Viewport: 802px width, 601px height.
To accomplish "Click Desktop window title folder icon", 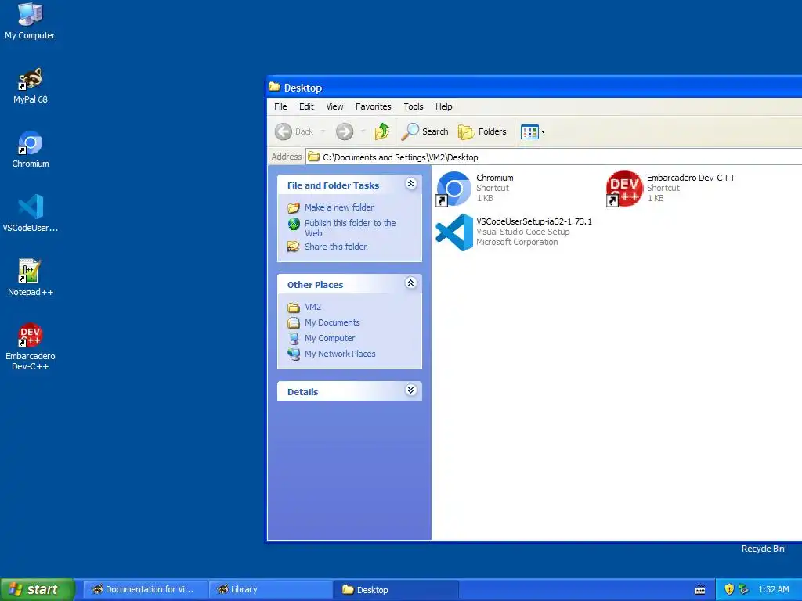I will pos(275,87).
